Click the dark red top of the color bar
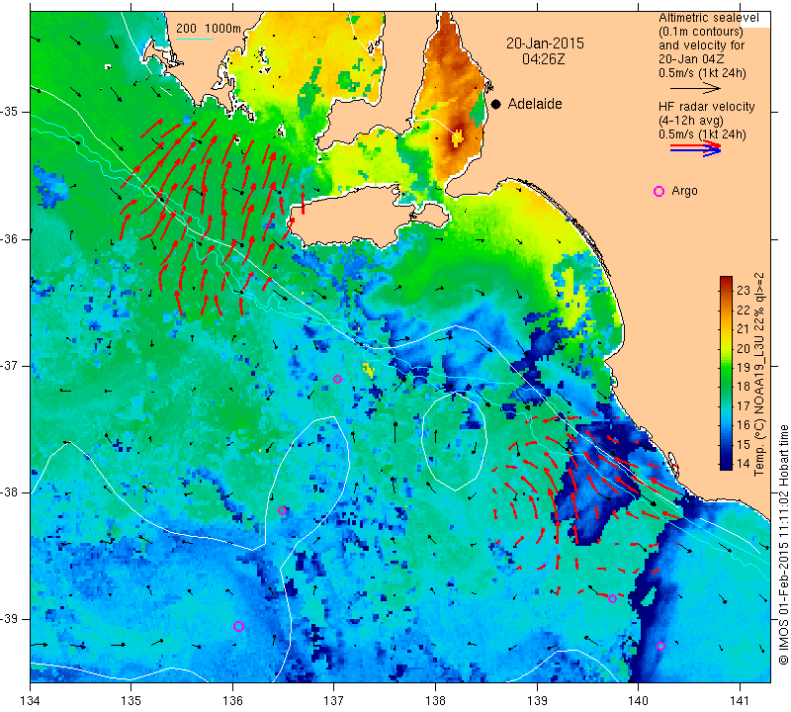791x712 pixels. tap(726, 281)
